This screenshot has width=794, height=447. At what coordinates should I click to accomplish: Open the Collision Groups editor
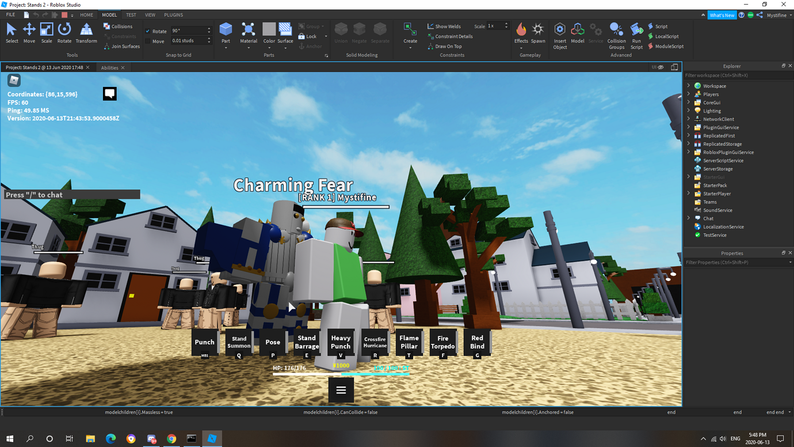616,36
